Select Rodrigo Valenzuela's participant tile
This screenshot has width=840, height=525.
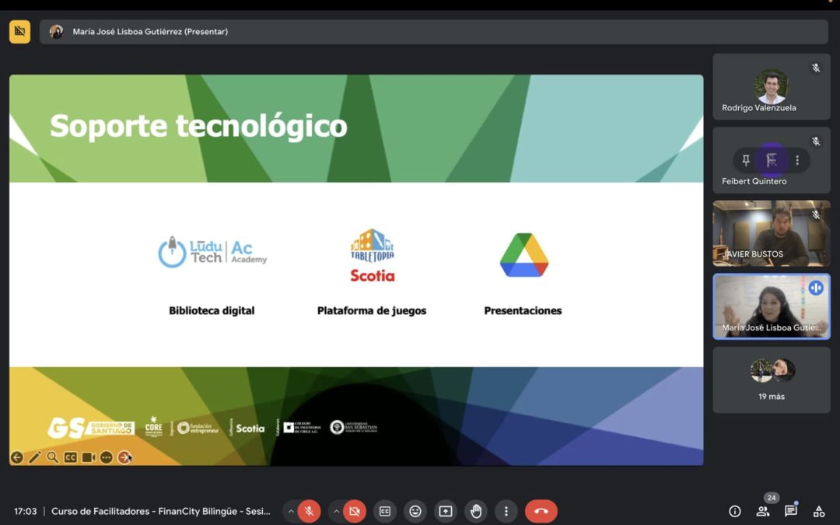pyautogui.click(x=772, y=86)
